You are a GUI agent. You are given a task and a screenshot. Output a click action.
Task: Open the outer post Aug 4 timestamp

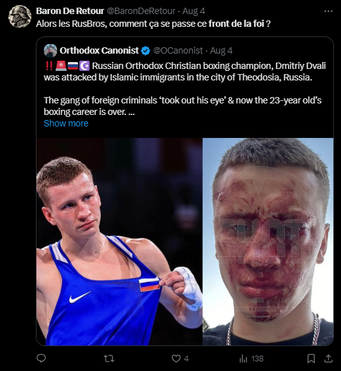coord(193,11)
